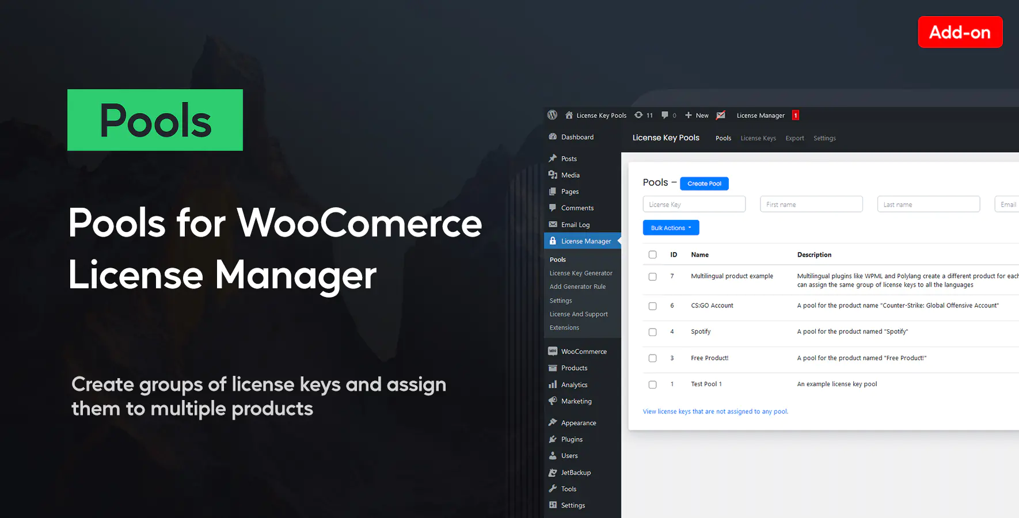Click the First name input field
This screenshot has width=1019, height=518.
click(811, 204)
